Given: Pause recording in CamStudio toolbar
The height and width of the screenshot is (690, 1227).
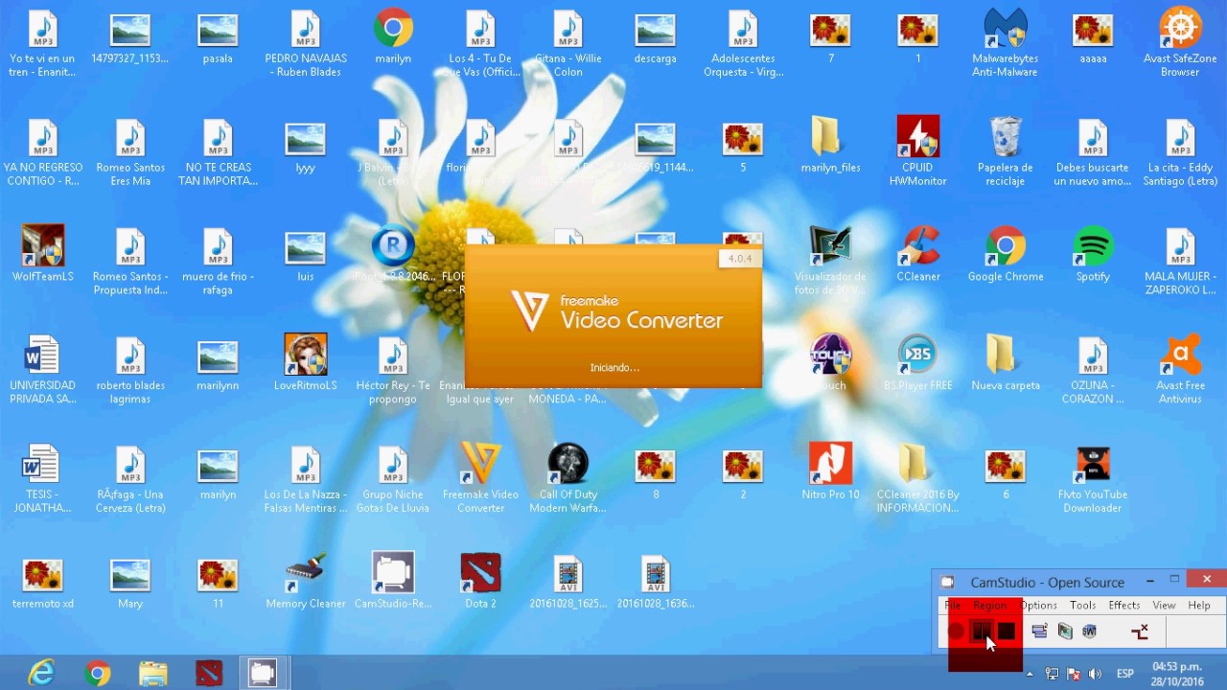Looking at the screenshot, I should point(981,631).
